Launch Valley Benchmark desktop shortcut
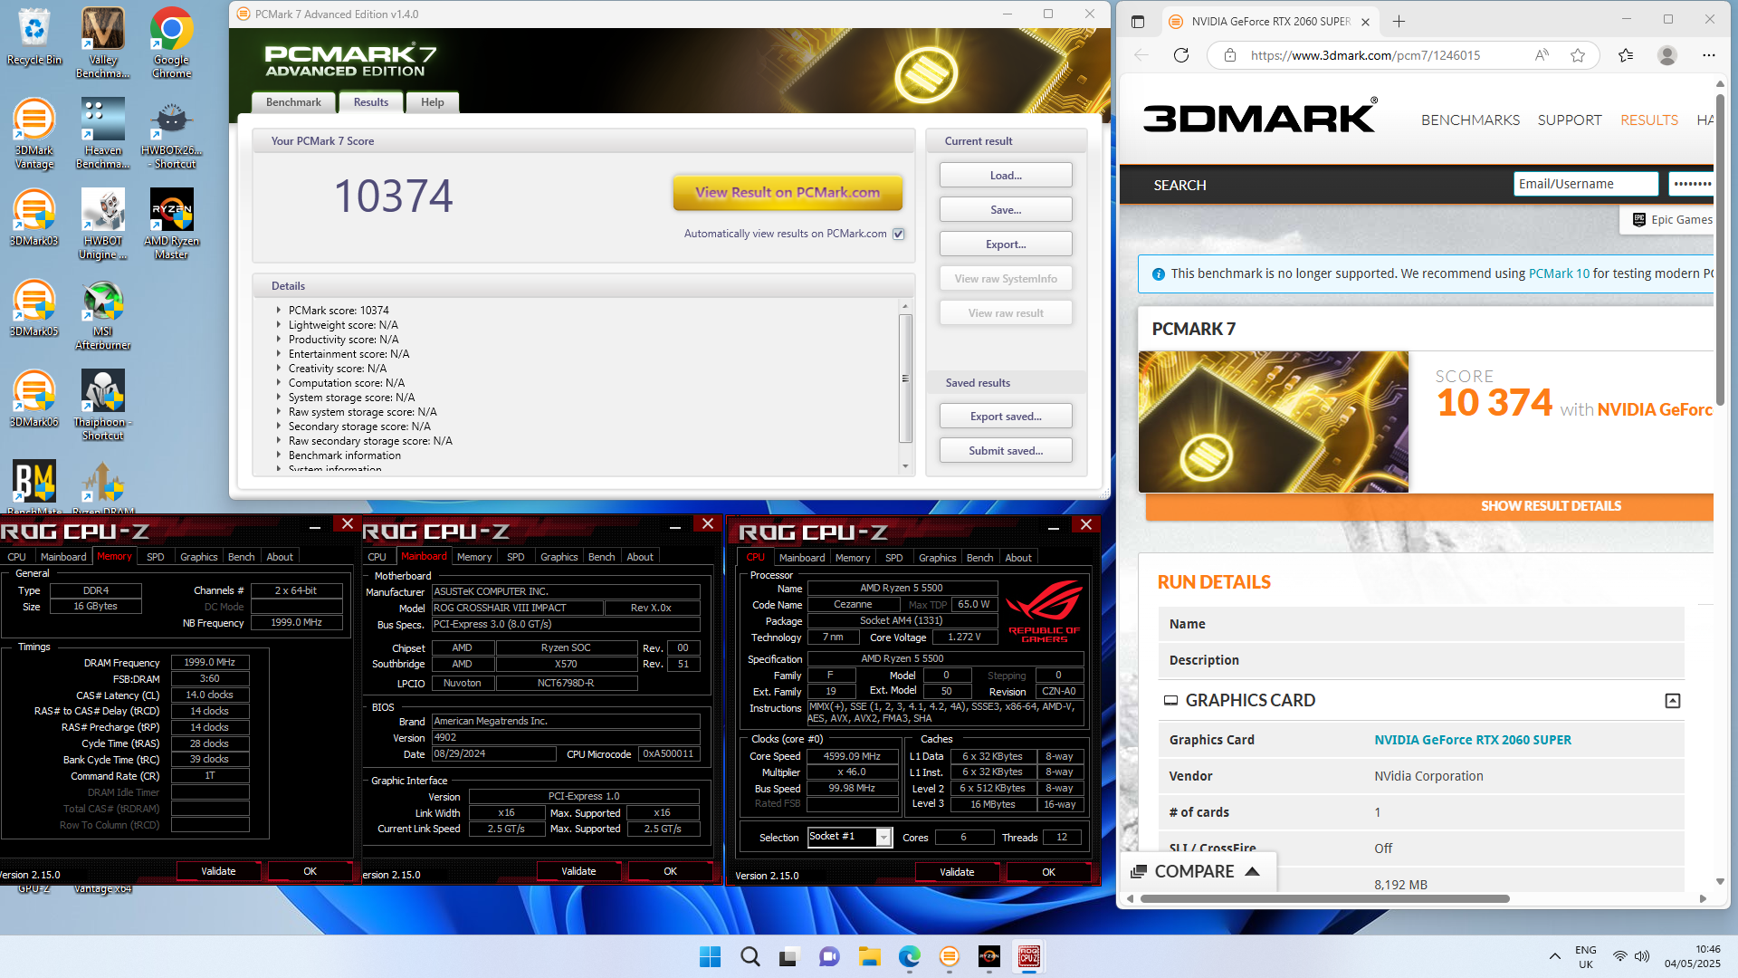 [103, 43]
